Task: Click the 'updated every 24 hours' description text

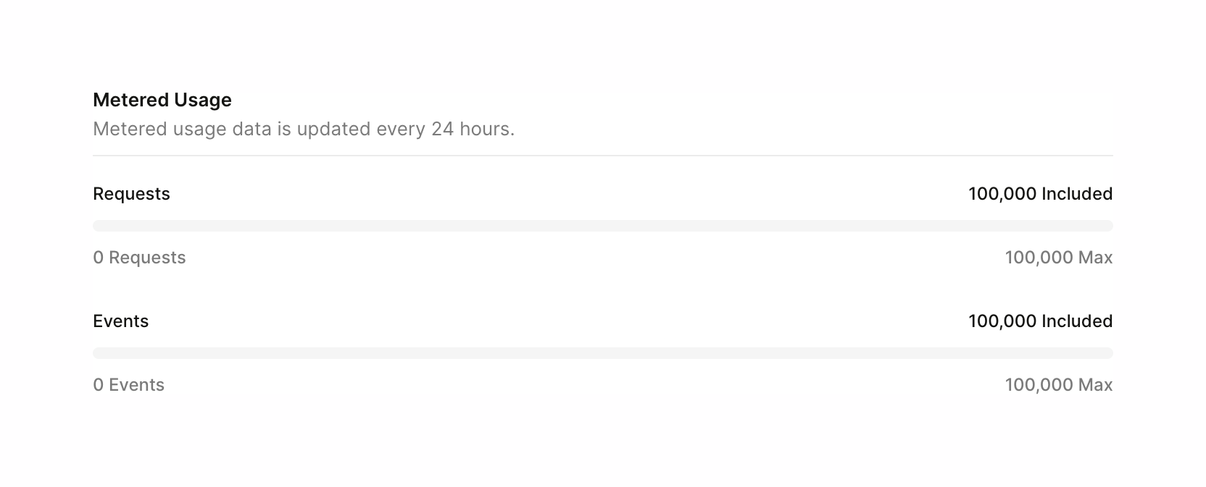Action: pos(303,129)
